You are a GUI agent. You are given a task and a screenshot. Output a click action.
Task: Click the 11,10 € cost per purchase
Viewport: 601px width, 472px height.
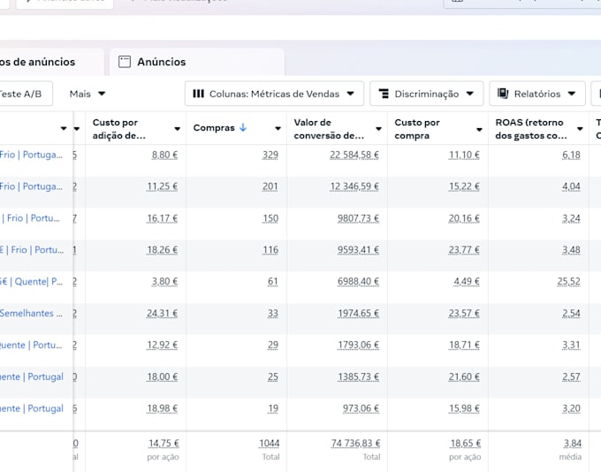(464, 155)
